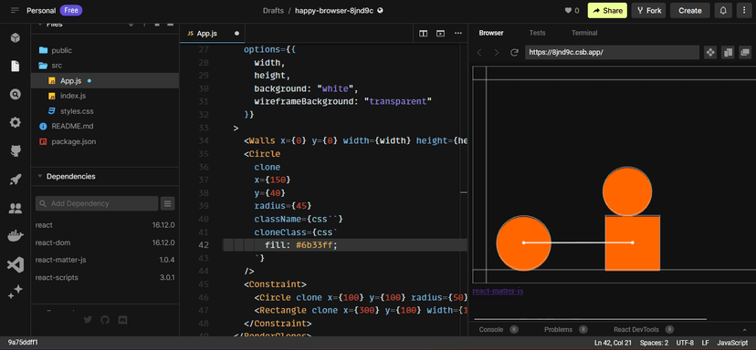Switch to the Tests tab
The width and height of the screenshot is (756, 350).
coord(537,33)
